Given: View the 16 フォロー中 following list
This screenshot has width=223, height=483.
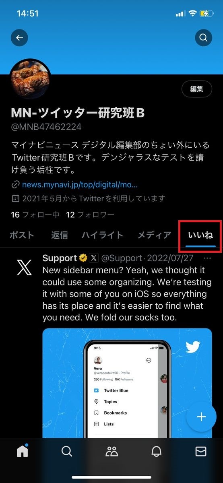Looking at the screenshot, I should point(35,215).
